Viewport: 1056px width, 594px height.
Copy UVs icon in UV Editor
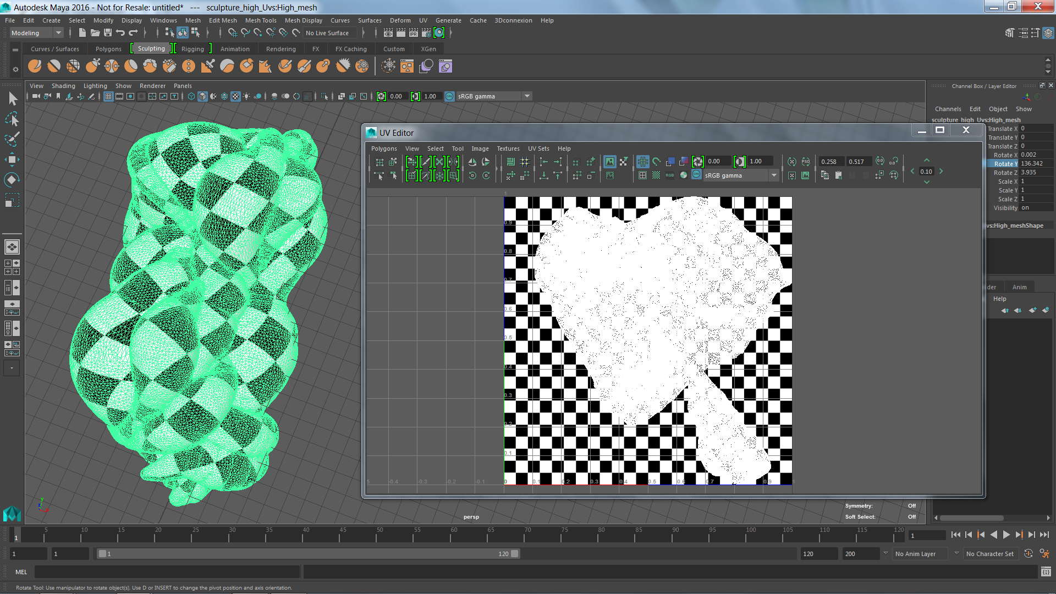pyautogui.click(x=825, y=175)
